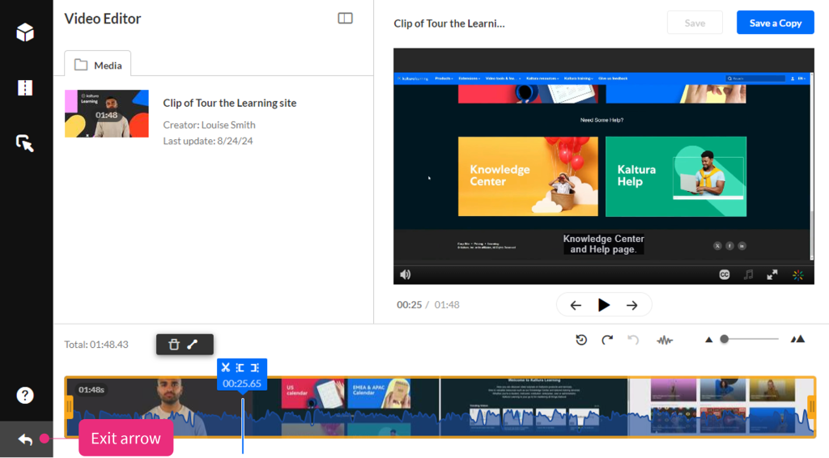Click the cube icon in the sidebar

pos(25,32)
